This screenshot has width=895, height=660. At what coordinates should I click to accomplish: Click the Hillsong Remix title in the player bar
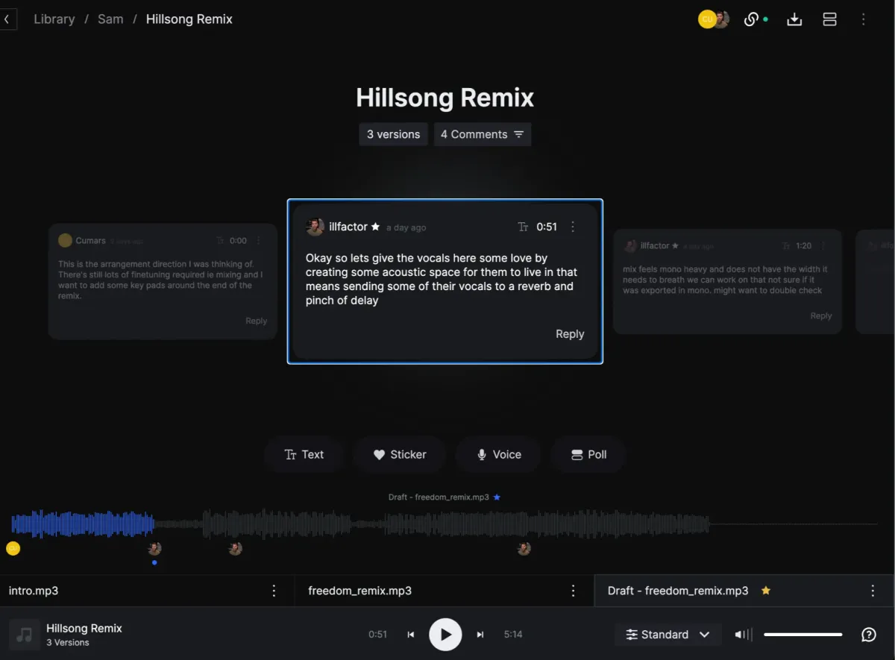[84, 628]
